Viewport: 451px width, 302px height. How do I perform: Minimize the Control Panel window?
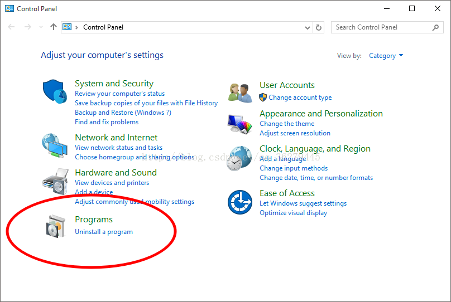click(x=387, y=8)
